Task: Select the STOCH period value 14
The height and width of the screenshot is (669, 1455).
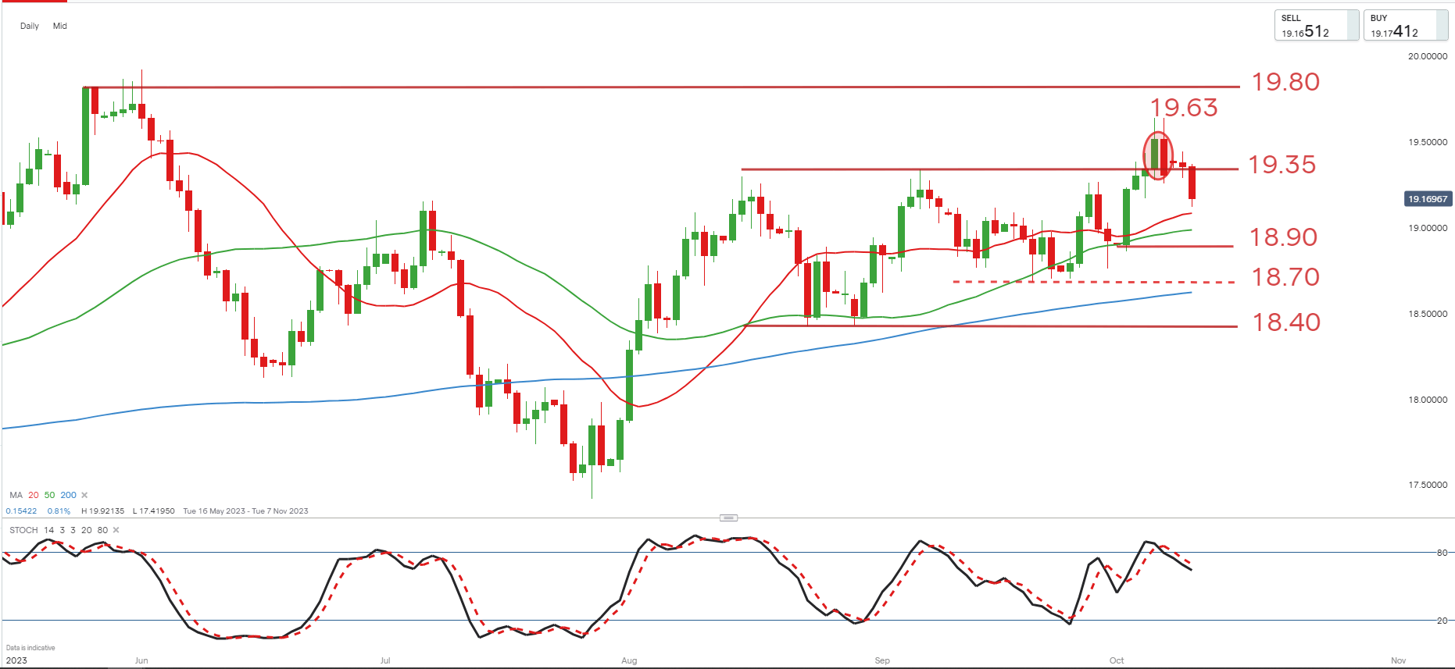Action: click(x=49, y=530)
